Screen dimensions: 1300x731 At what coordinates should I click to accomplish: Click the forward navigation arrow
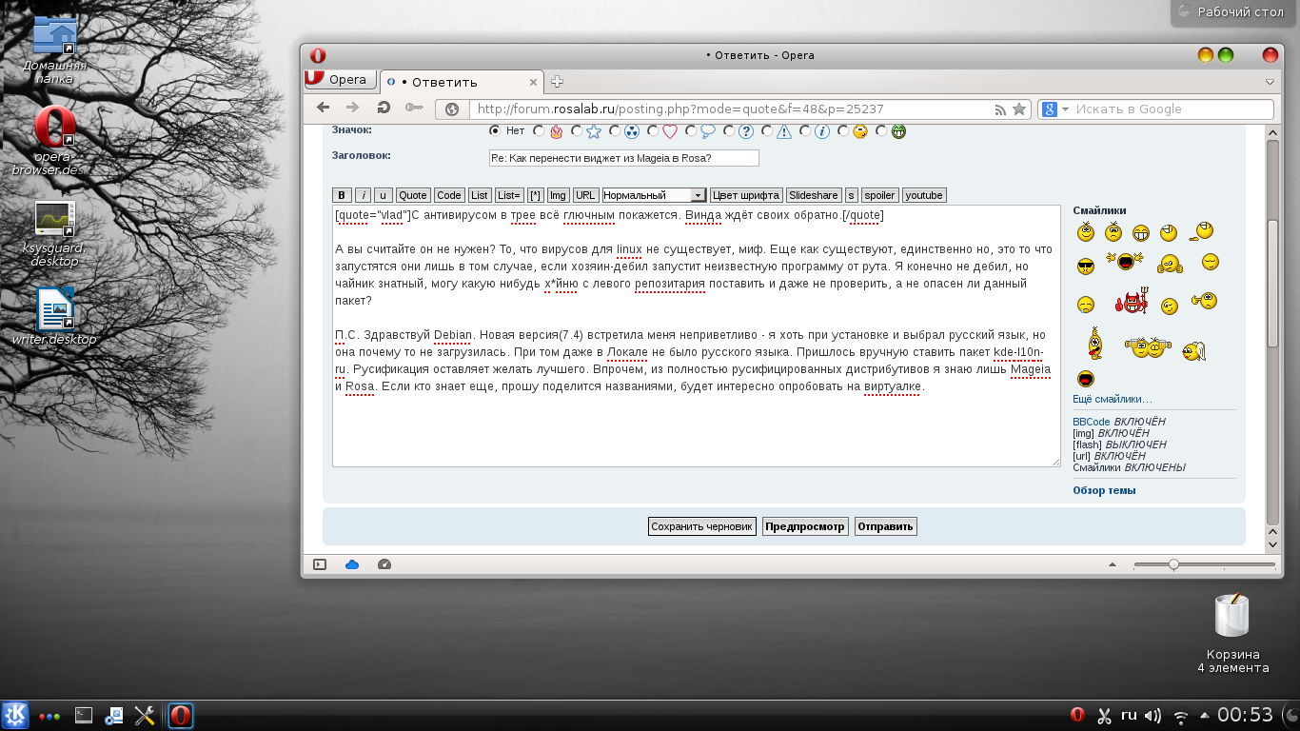pos(353,109)
